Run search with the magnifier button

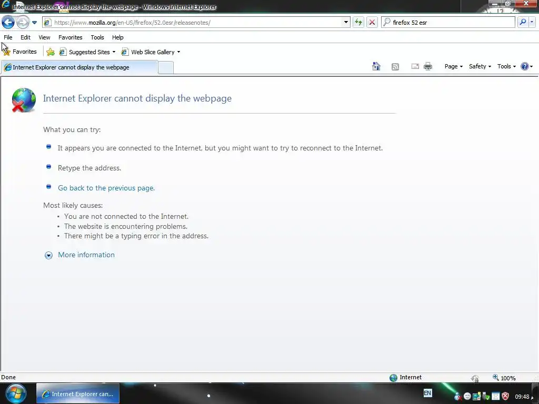tap(523, 22)
